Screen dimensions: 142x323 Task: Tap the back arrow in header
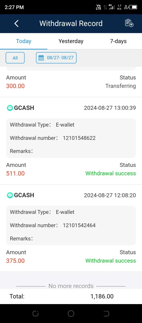(x=16, y=23)
